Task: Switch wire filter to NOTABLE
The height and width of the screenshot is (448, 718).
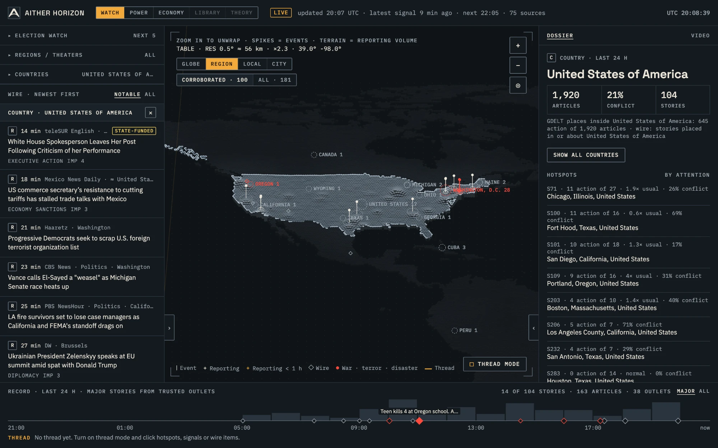Action: [127, 94]
